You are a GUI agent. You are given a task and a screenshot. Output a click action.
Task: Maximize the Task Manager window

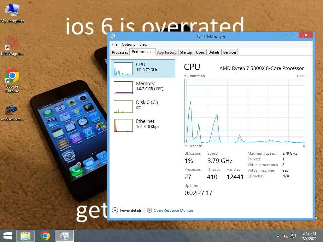coord(295,35)
